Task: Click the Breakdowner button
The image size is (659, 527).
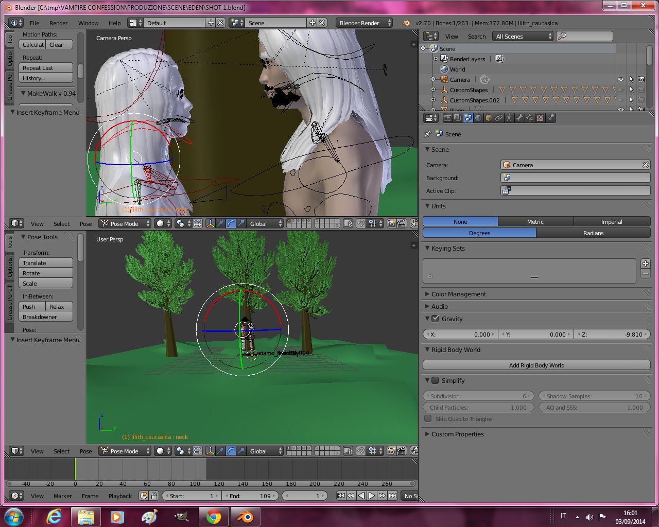Action: 46,317
